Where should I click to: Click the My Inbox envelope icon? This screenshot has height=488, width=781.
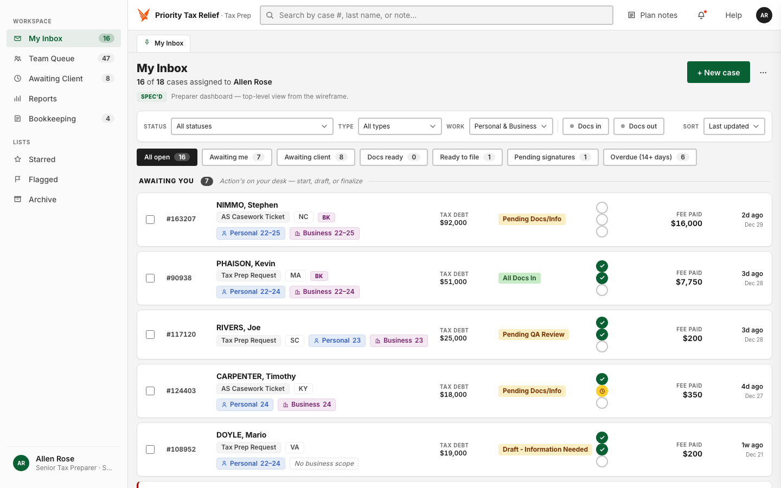coord(18,38)
